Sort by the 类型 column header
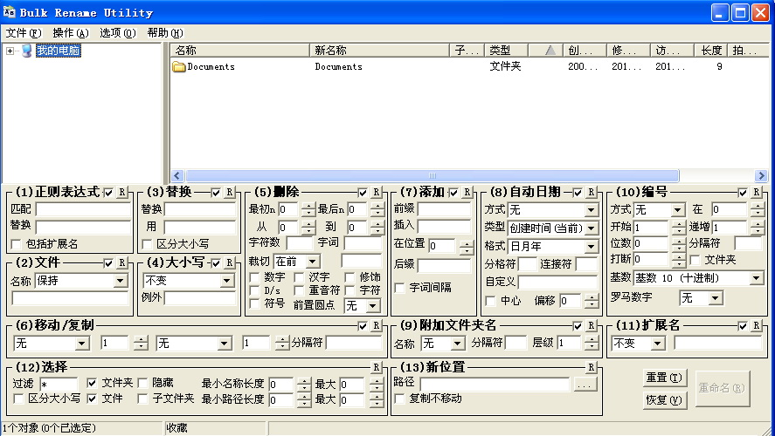775x436 pixels. tap(506, 51)
